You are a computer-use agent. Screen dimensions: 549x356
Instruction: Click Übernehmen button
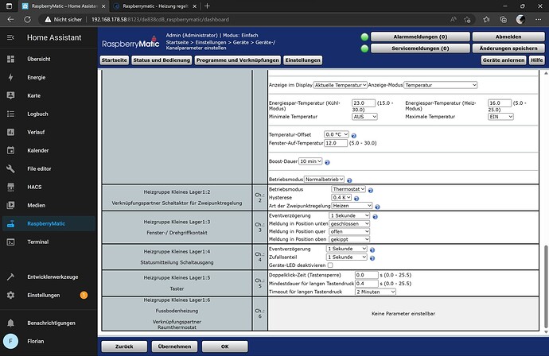point(175,346)
